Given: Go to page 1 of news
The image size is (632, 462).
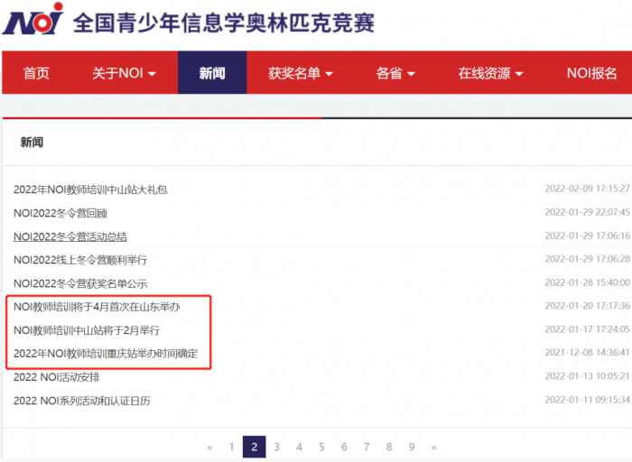Looking at the screenshot, I should coord(232,447).
